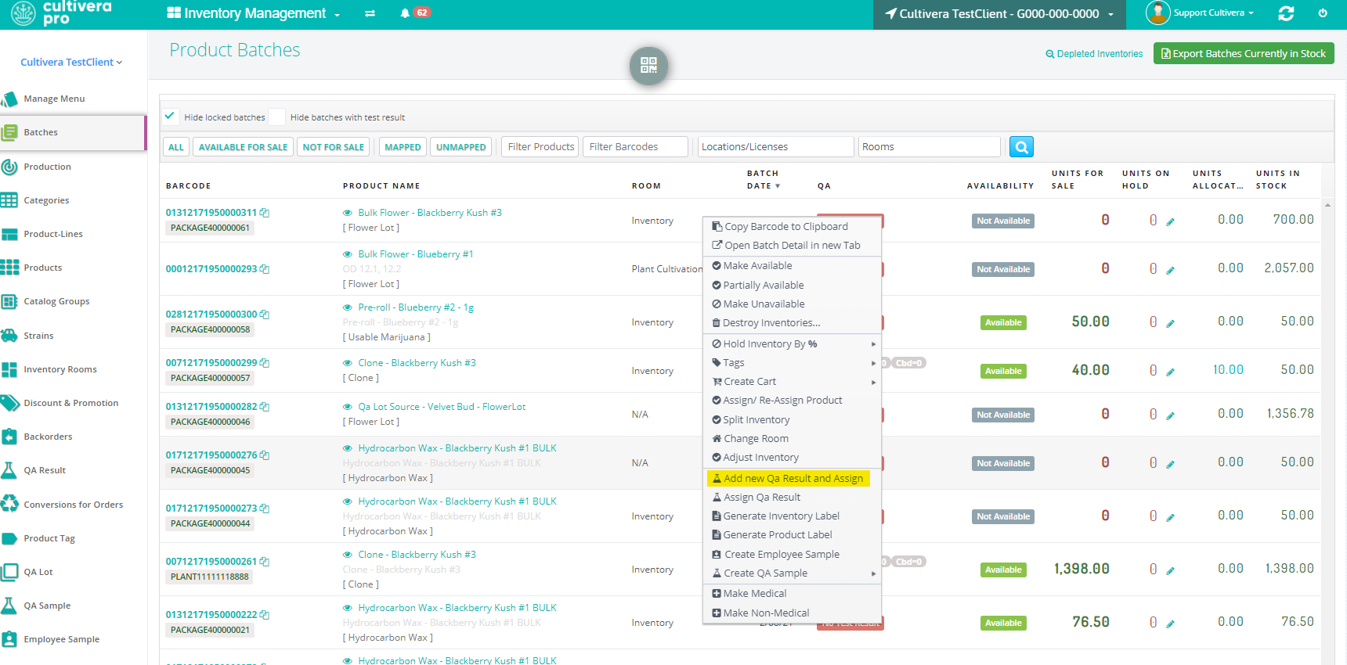Toggle eye icon for barcode 01712171950000276 product
Screen dimensions: 1347x665
point(347,448)
